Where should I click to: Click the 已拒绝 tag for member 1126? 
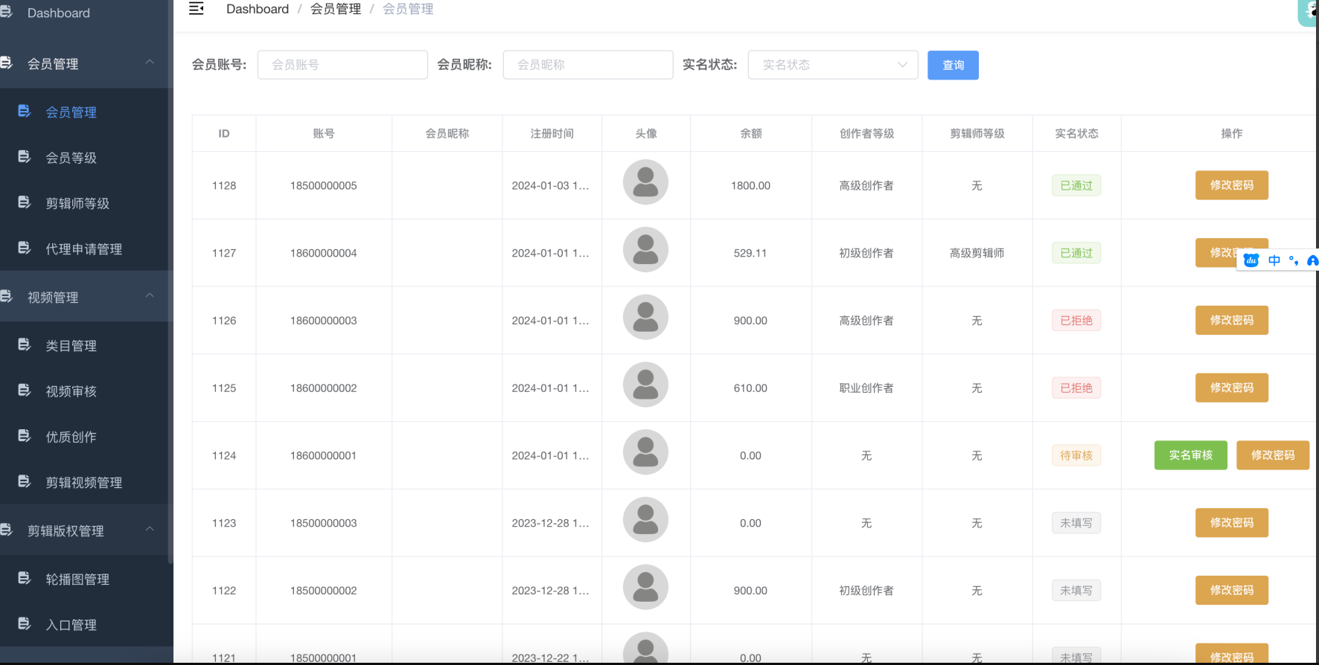[1076, 321]
